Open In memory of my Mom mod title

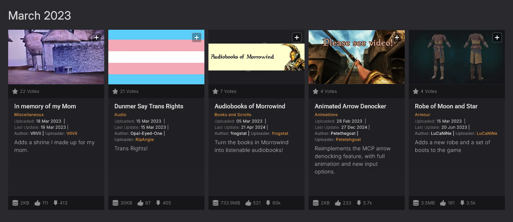[x=45, y=106]
